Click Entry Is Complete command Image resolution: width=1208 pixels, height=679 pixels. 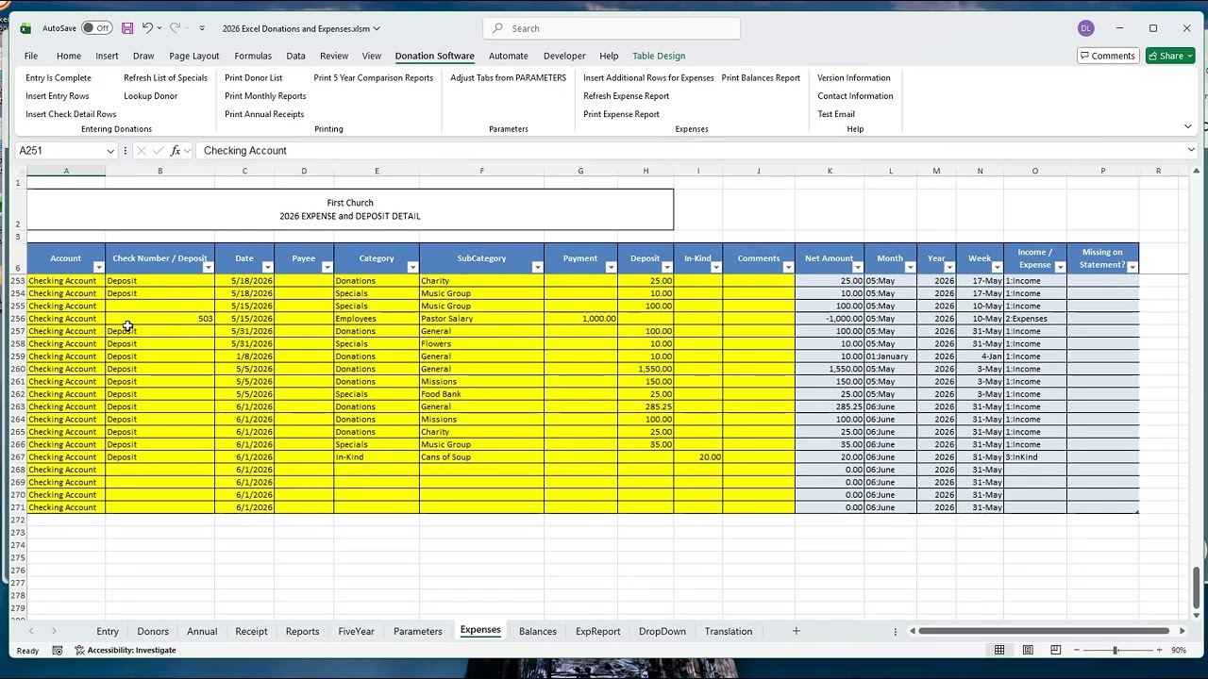click(x=59, y=78)
